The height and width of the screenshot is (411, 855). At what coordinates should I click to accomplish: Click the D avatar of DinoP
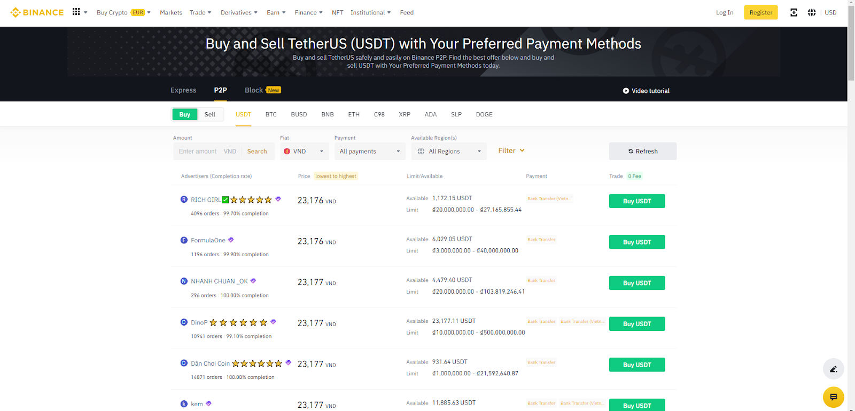click(184, 322)
